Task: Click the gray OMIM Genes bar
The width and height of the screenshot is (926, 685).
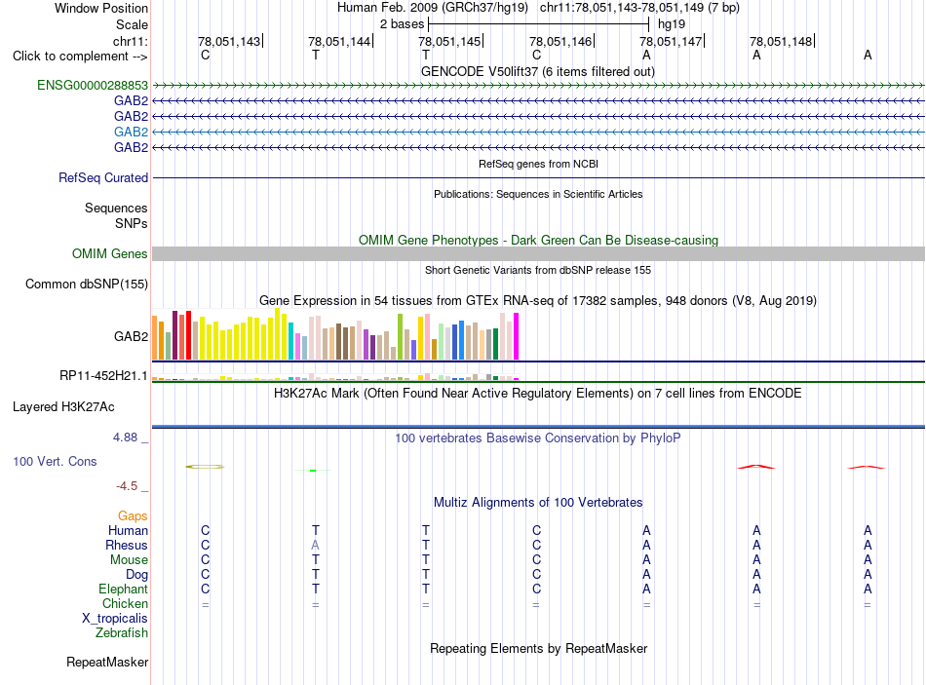Action: click(538, 254)
